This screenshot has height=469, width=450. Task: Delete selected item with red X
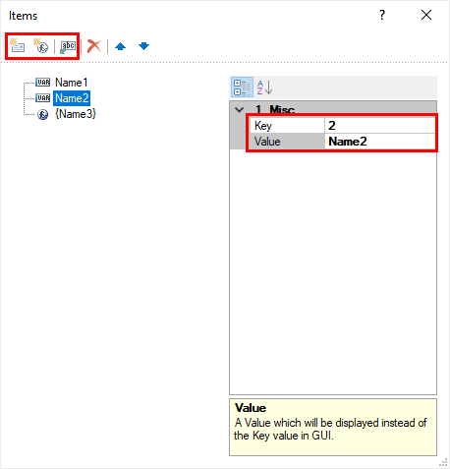94,46
